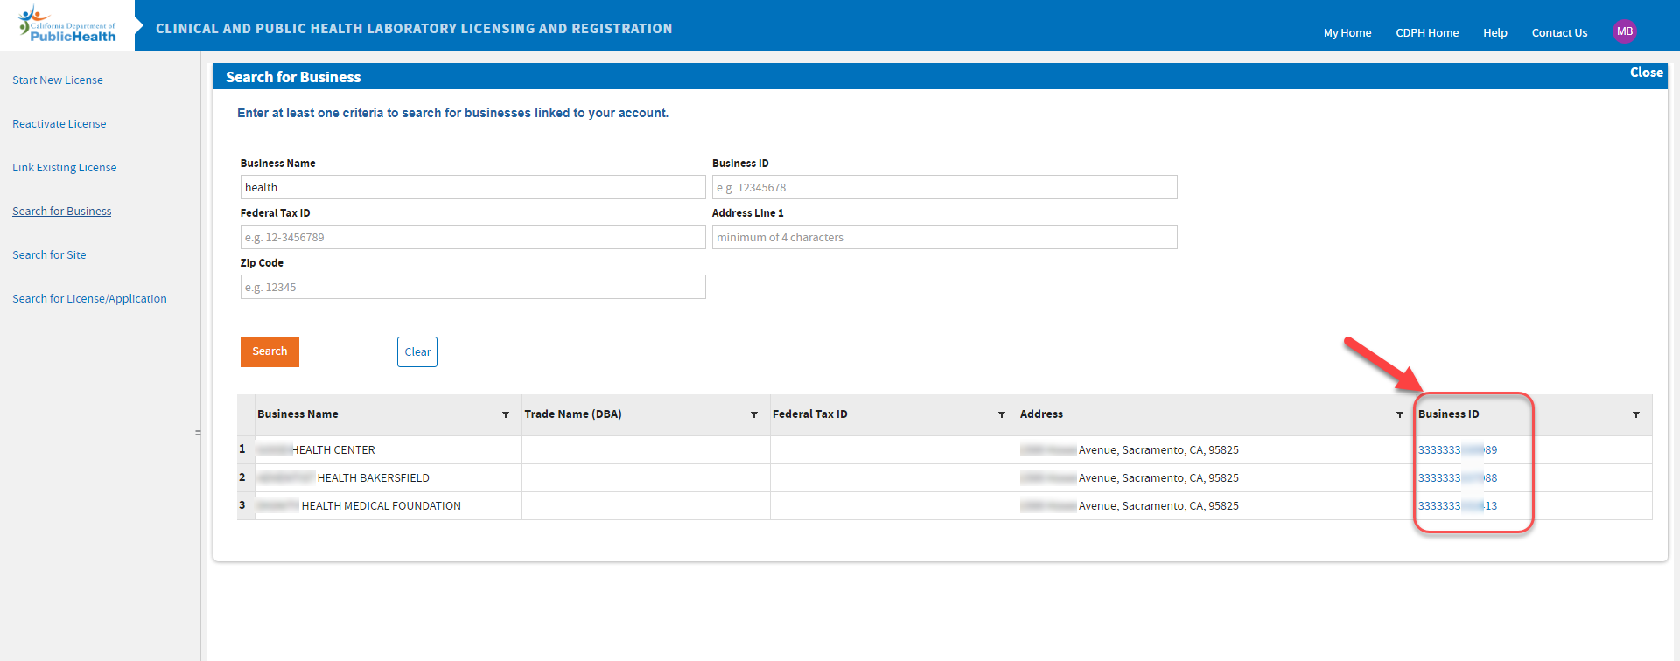Sort by Address column header

coord(1041,414)
